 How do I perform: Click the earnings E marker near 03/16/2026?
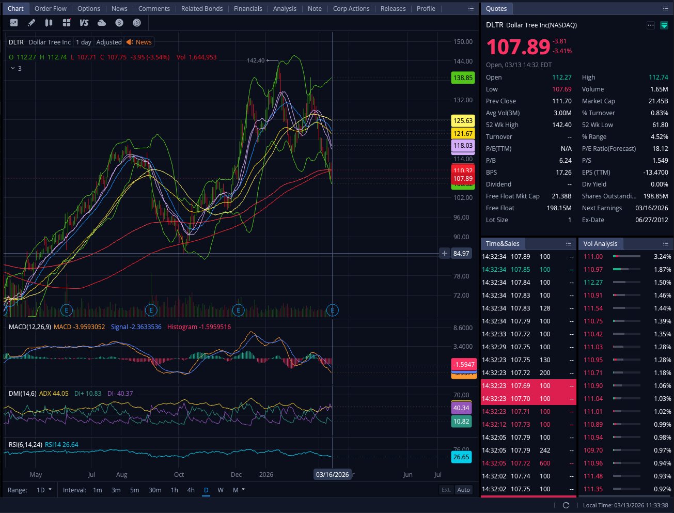point(333,310)
